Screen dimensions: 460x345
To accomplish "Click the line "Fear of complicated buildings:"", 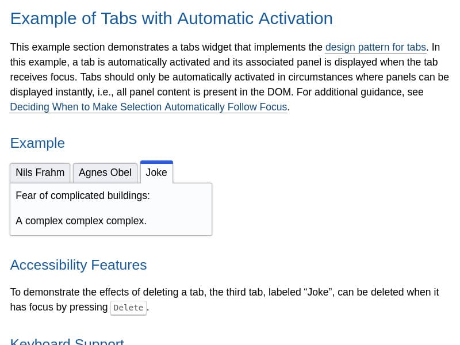I will [x=82, y=195].
